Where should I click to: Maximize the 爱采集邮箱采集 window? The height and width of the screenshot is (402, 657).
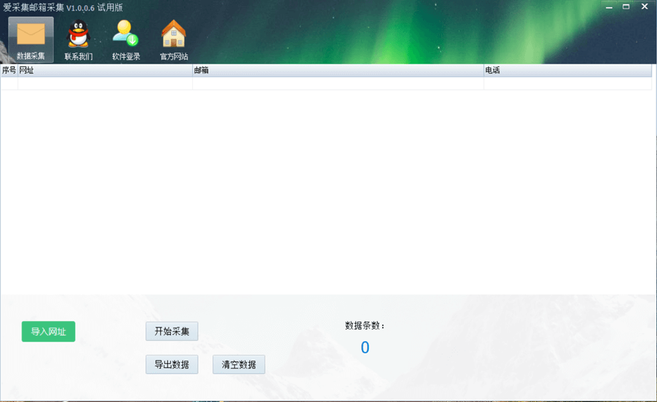pyautogui.click(x=626, y=7)
